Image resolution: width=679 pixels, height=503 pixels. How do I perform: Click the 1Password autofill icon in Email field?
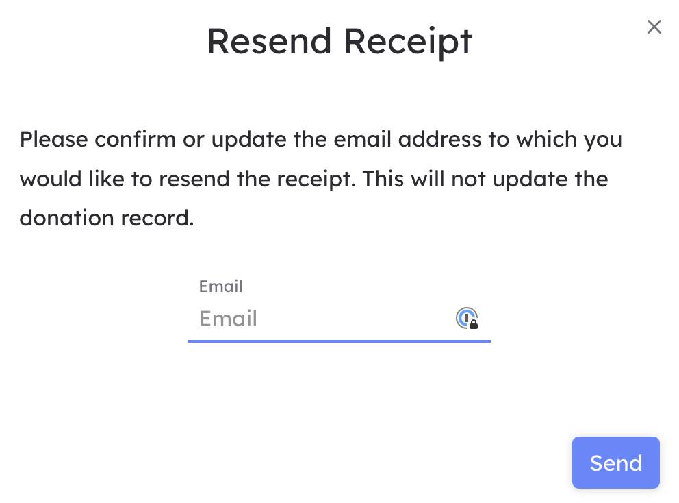467,318
